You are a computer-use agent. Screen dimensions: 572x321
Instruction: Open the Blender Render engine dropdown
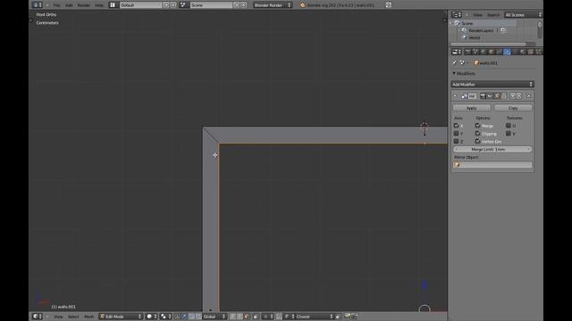[x=273, y=5]
